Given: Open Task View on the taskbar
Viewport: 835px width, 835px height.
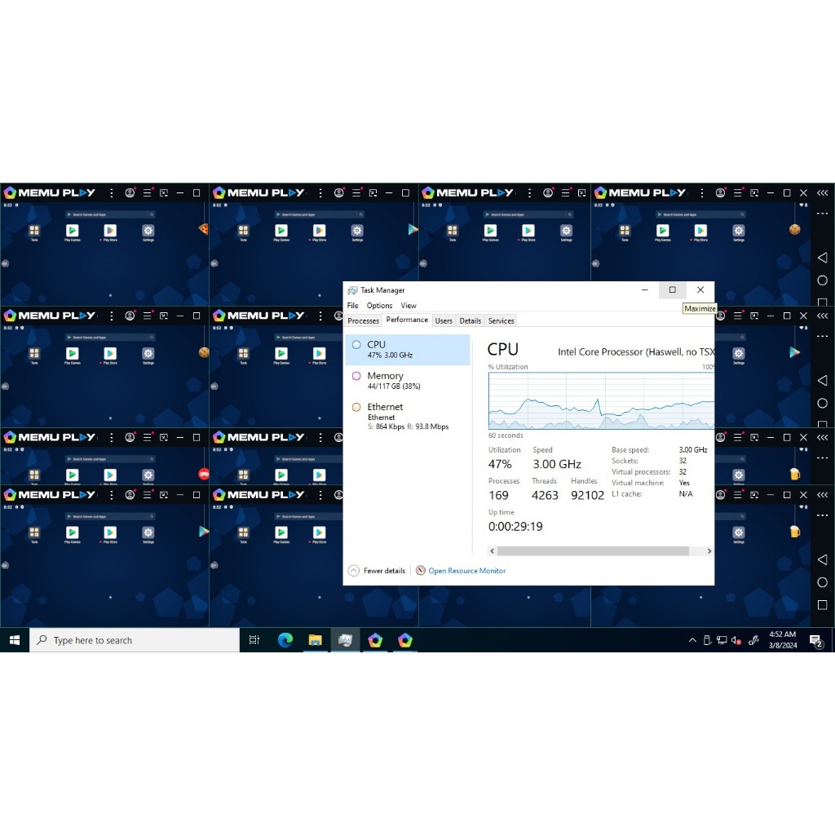Looking at the screenshot, I should pyautogui.click(x=254, y=640).
